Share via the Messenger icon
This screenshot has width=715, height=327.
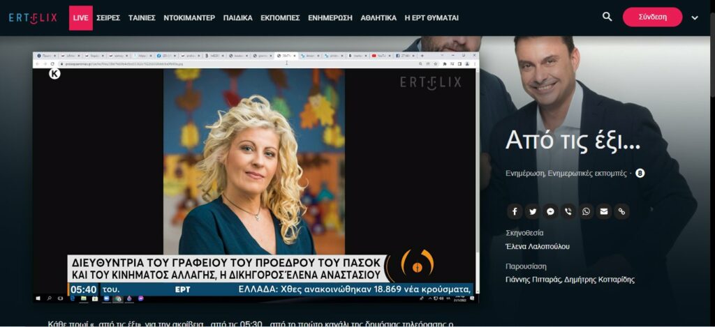click(550, 211)
